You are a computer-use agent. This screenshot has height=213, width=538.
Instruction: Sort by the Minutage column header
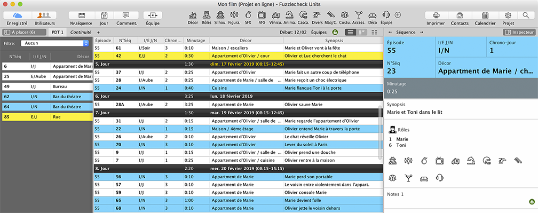click(x=196, y=41)
